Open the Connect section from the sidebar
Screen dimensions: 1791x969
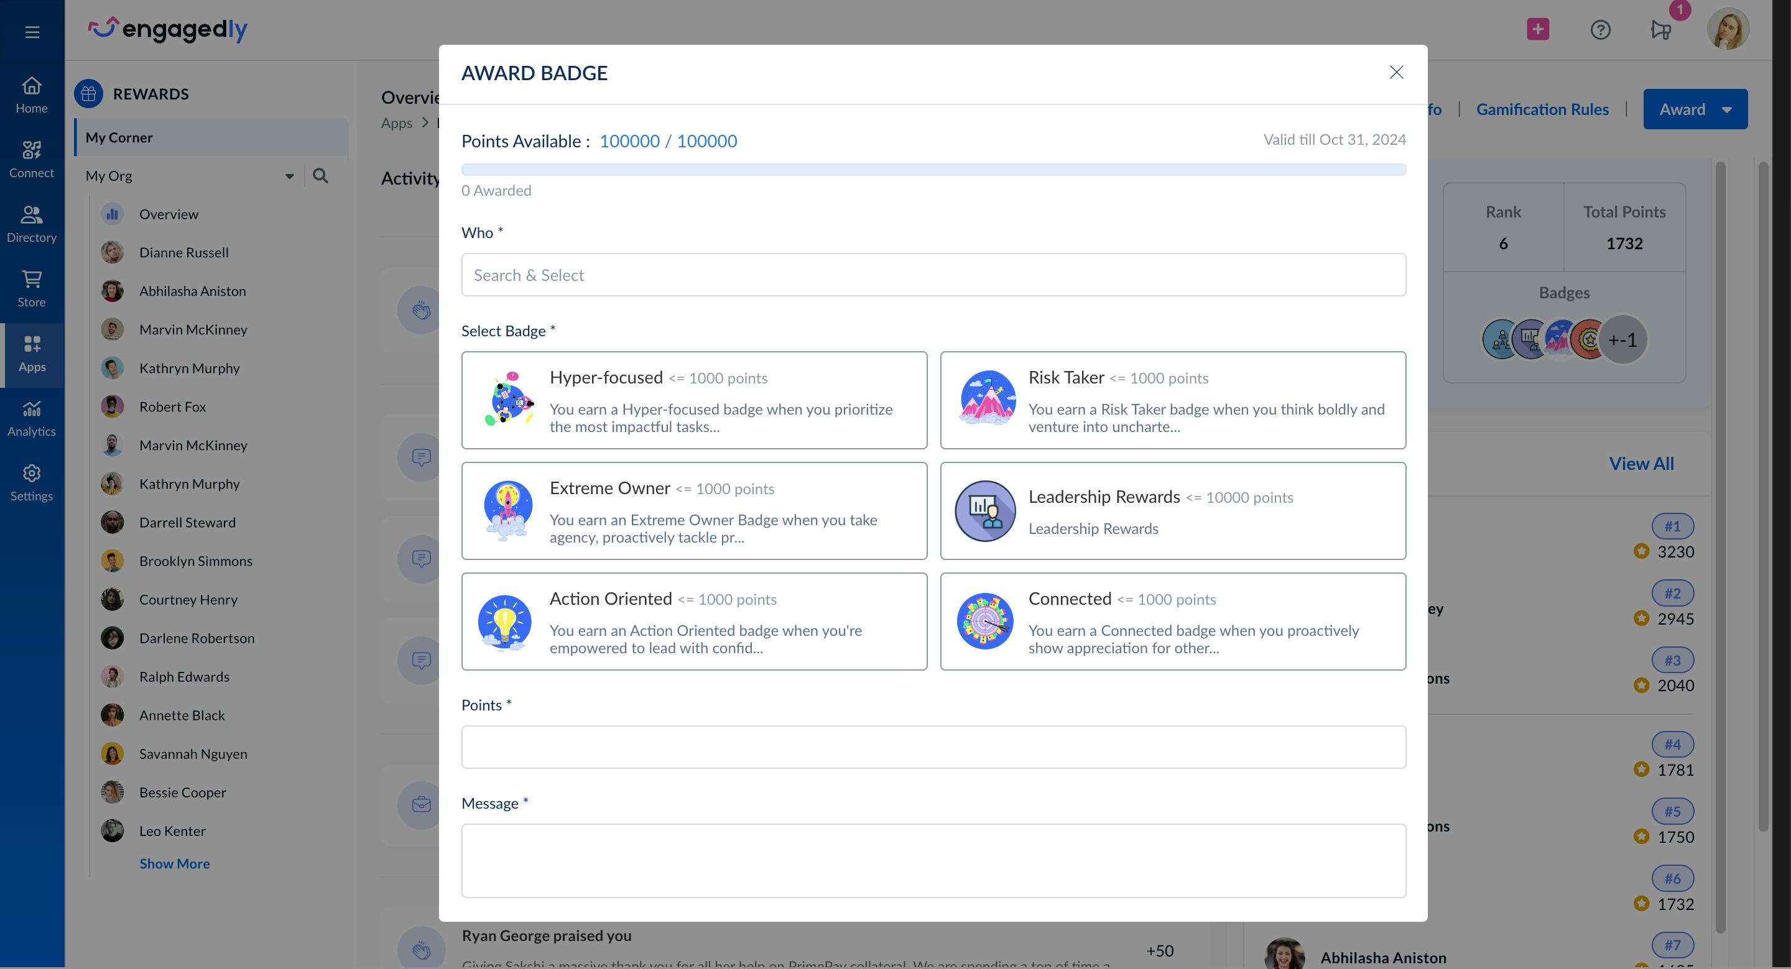tap(32, 159)
